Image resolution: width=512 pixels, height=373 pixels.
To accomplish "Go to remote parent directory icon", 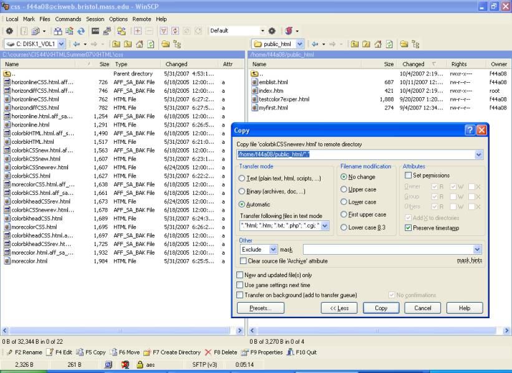I will point(355,44).
